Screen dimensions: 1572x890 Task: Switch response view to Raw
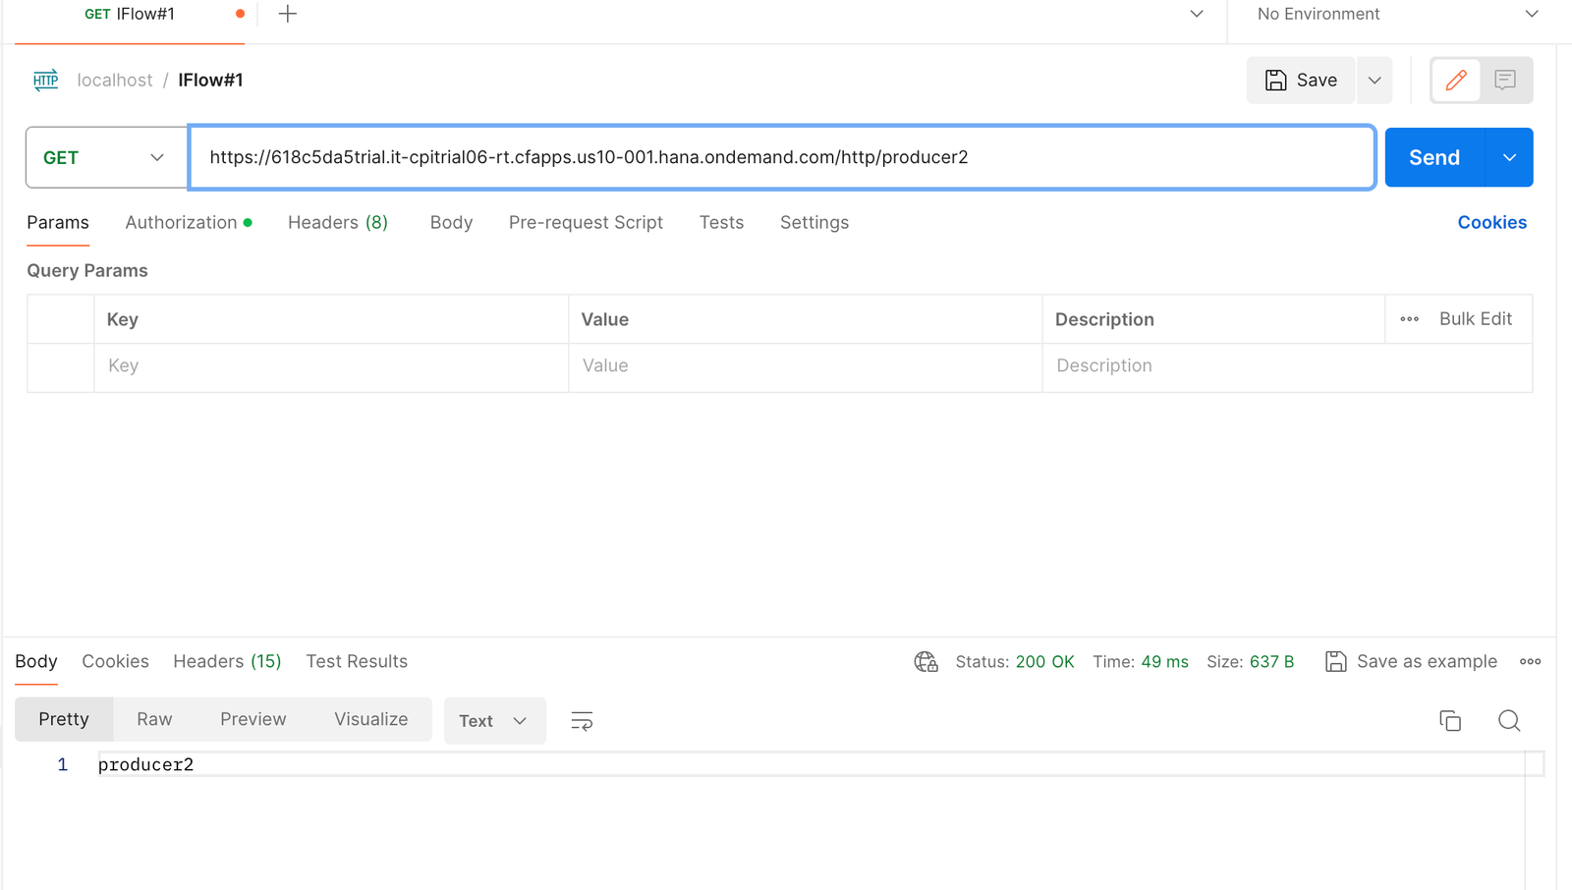[154, 720]
